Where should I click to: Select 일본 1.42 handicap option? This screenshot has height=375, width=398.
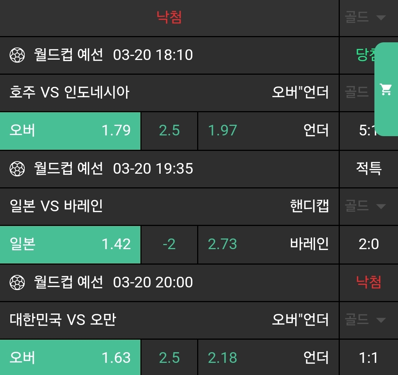(70, 244)
